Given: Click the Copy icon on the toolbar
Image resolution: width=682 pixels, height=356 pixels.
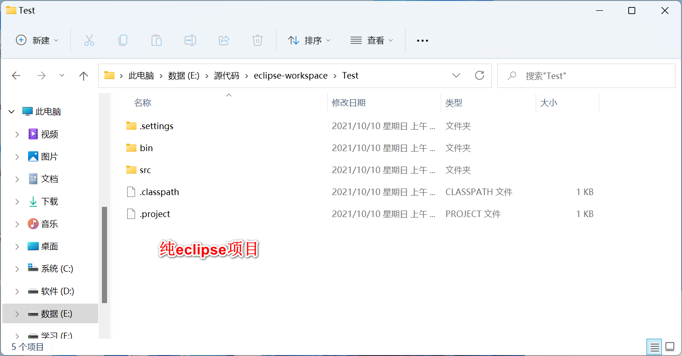Looking at the screenshot, I should (x=123, y=40).
